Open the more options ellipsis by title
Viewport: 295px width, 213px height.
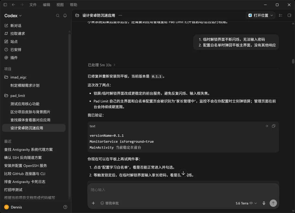point(120,15)
